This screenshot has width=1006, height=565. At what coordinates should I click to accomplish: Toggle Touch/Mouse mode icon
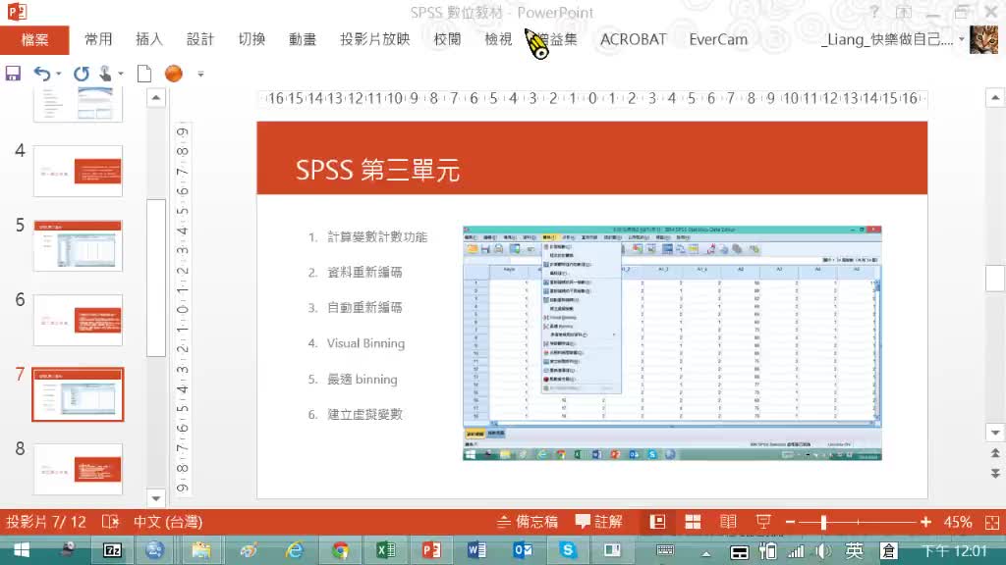[105, 74]
